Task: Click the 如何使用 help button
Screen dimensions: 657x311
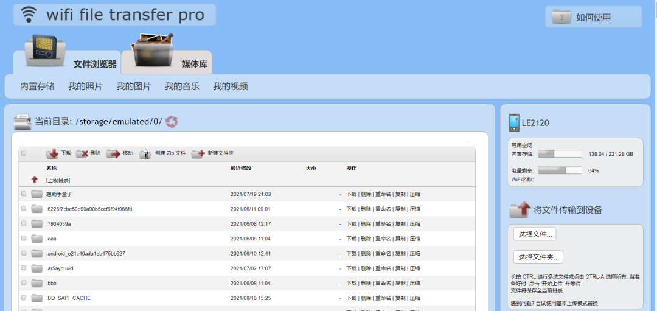Action: click(x=593, y=17)
